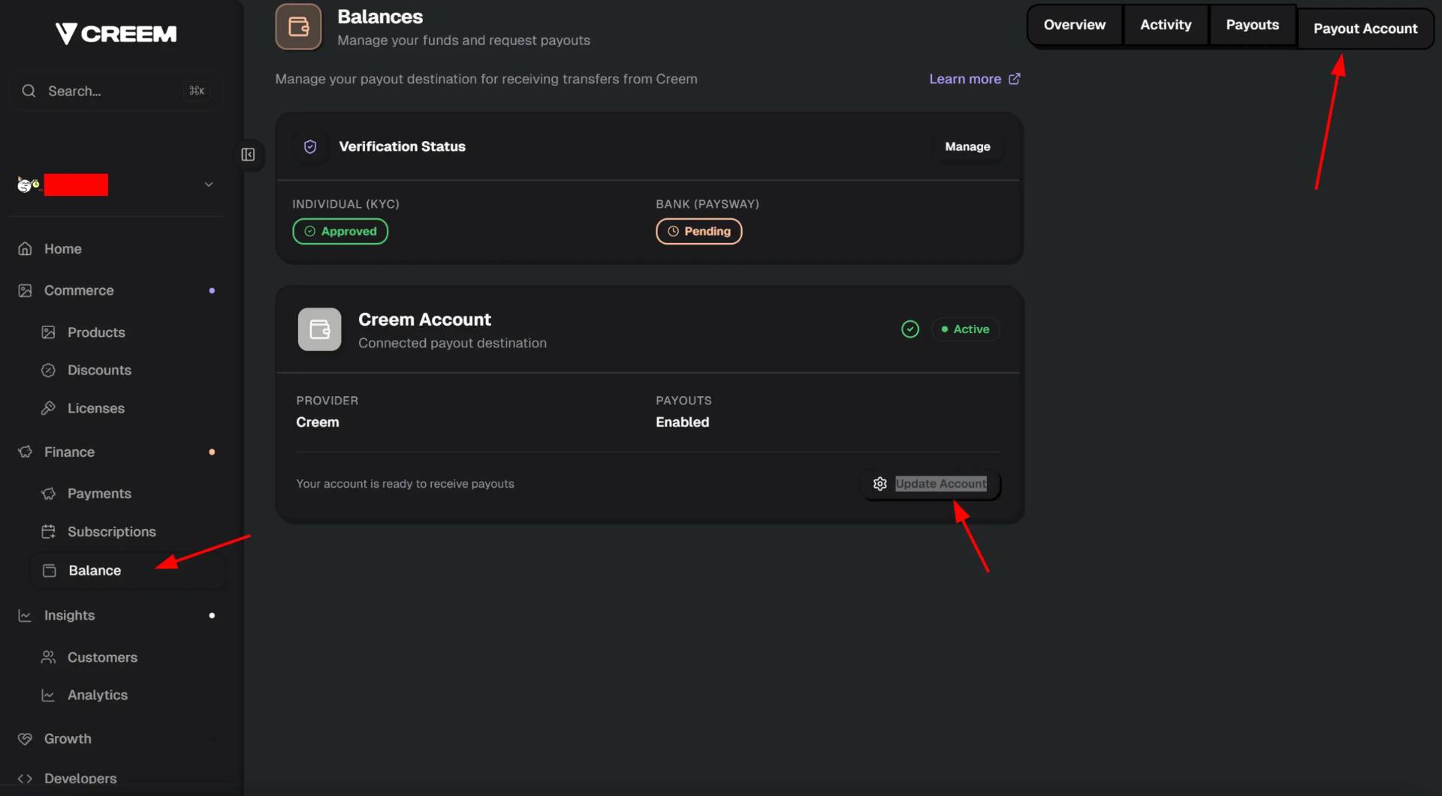1442x796 pixels.
Task: Open Customers page
Action: click(102, 658)
